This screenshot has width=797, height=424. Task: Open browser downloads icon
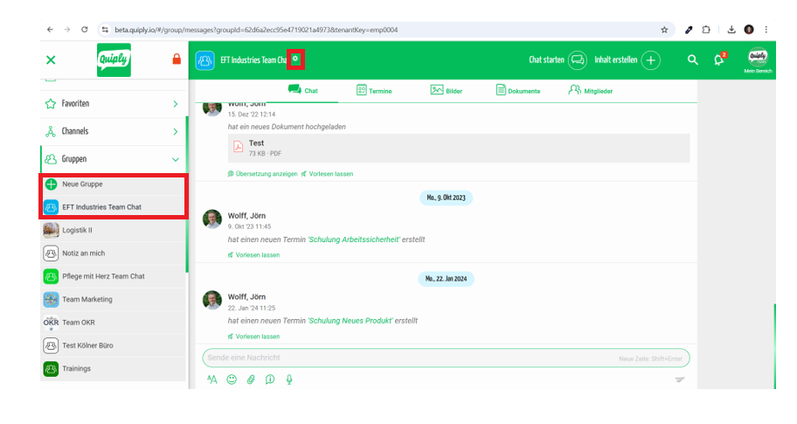click(731, 30)
